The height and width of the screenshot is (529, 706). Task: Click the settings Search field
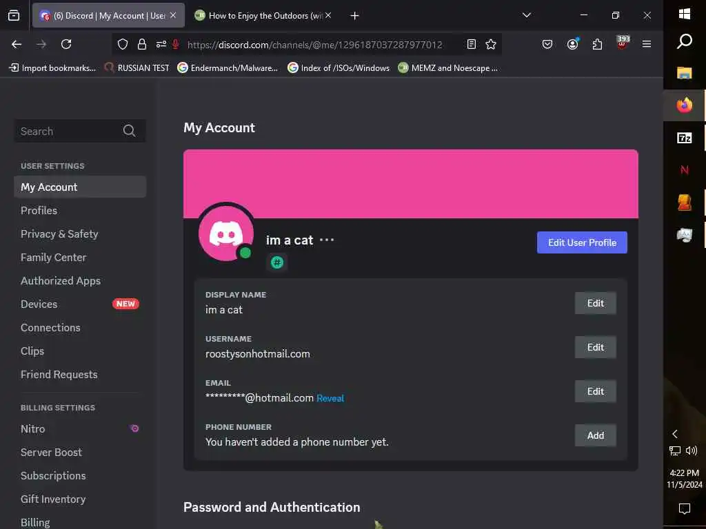(80, 131)
